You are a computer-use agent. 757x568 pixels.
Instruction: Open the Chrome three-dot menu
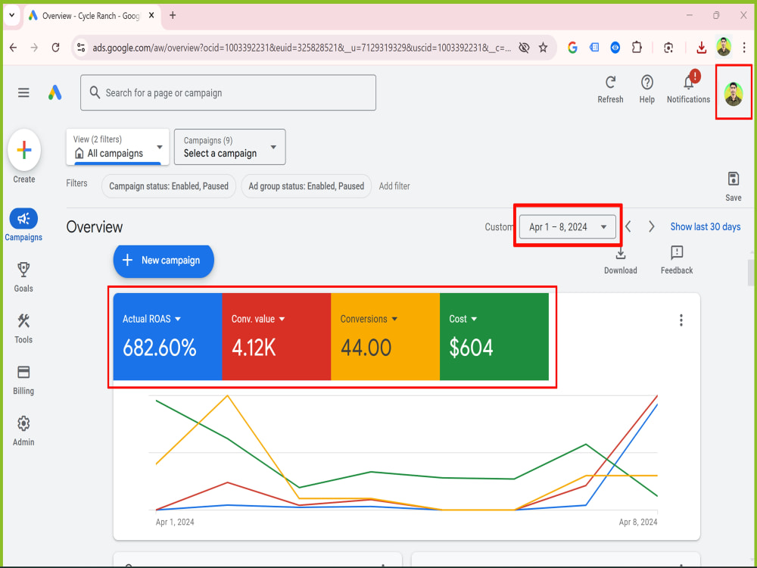(x=744, y=47)
